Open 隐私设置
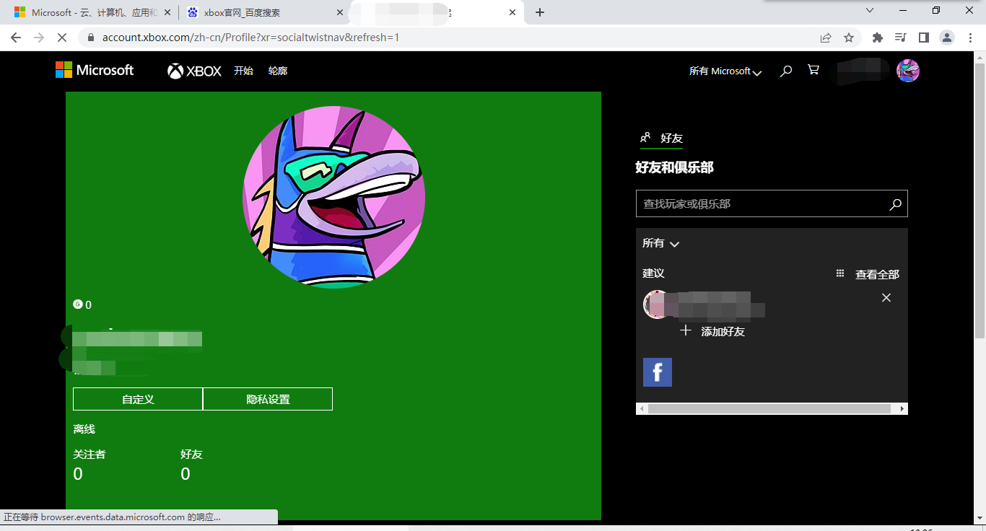Screen dimensions: 986x531 pyautogui.click(x=268, y=398)
